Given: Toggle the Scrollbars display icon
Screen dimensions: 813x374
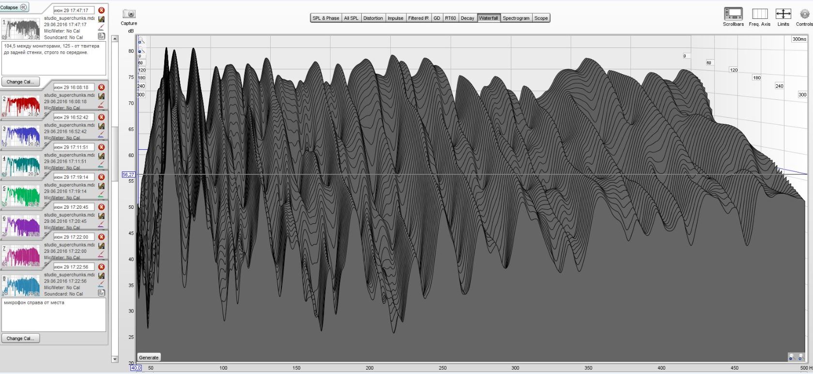Looking at the screenshot, I should pyautogui.click(x=733, y=14).
